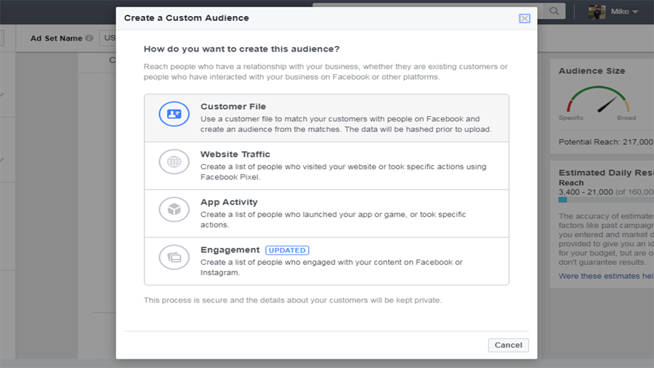654x368 pixels.
Task: Click the 'Broad' gauge label
Action: (626, 118)
